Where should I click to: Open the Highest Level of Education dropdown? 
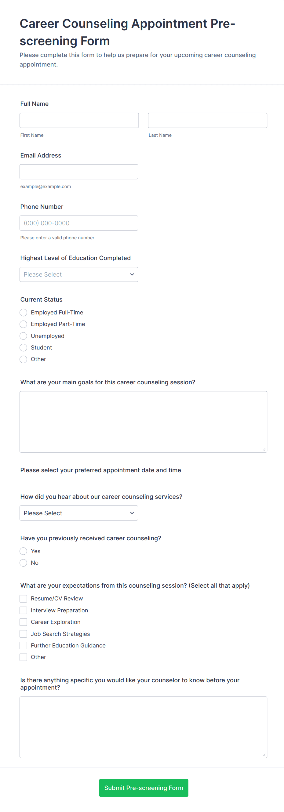point(79,274)
